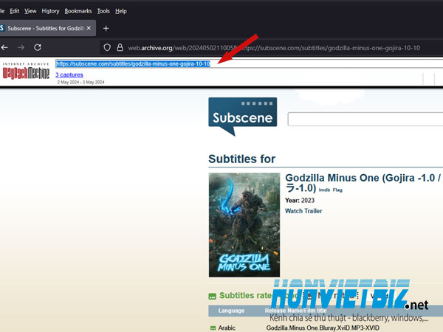Reload the current page
The image size is (443, 332).
[38, 47]
